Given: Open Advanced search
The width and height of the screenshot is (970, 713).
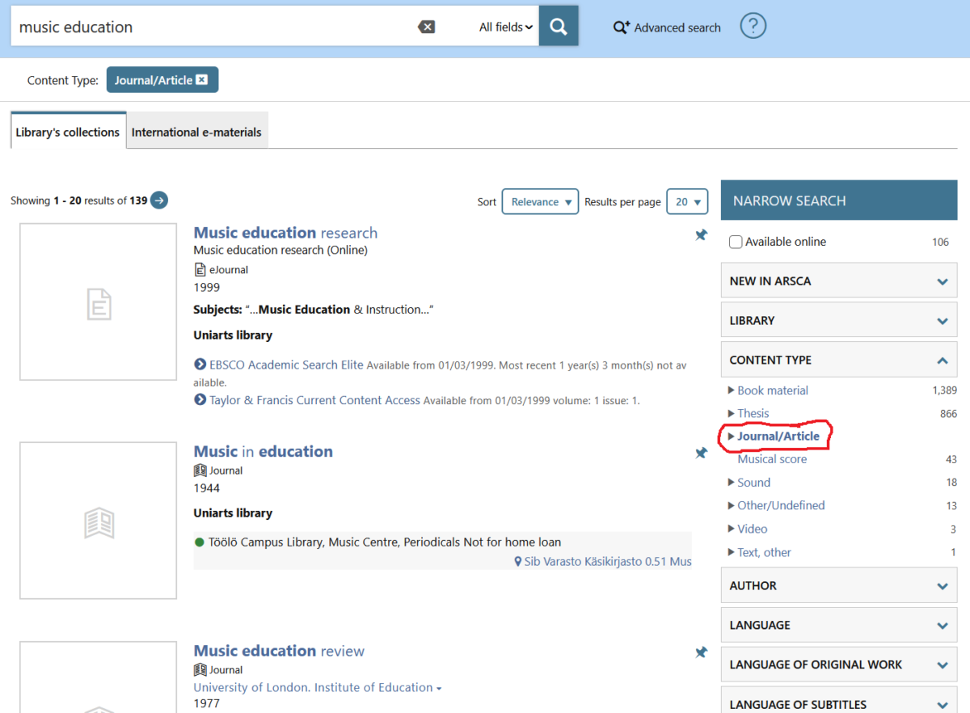Looking at the screenshot, I should 667,27.
